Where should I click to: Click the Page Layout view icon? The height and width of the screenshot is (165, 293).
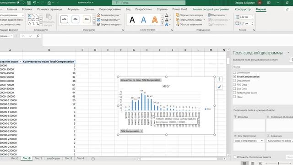pyautogui.click(x=252, y=163)
